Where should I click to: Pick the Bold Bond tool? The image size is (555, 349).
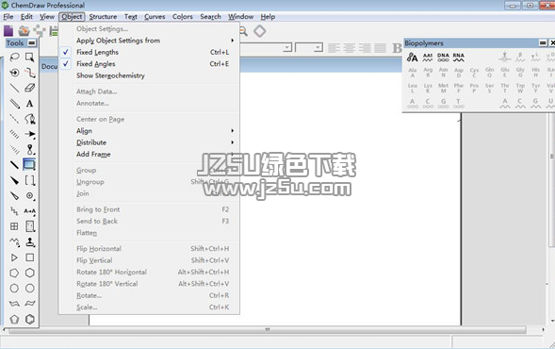(x=14, y=165)
